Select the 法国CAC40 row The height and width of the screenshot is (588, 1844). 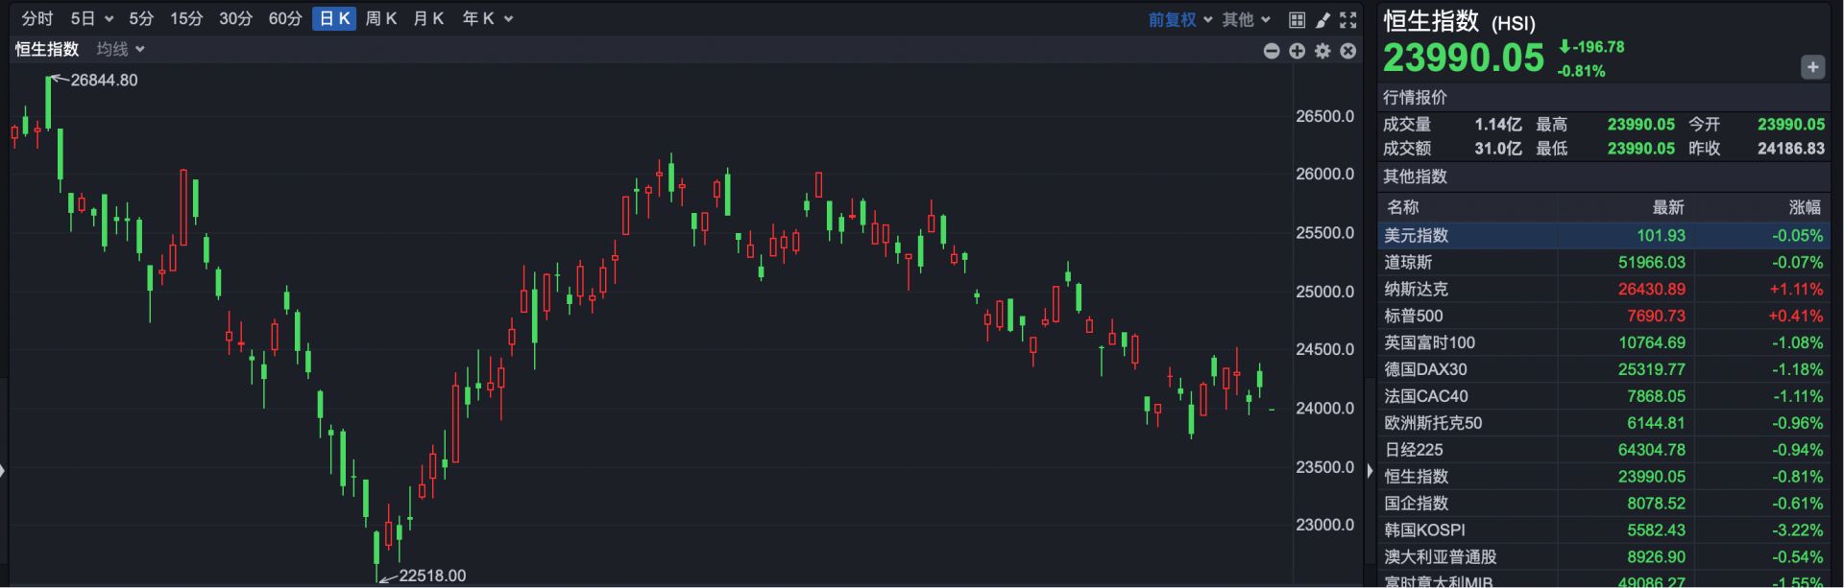pyautogui.click(x=1604, y=396)
